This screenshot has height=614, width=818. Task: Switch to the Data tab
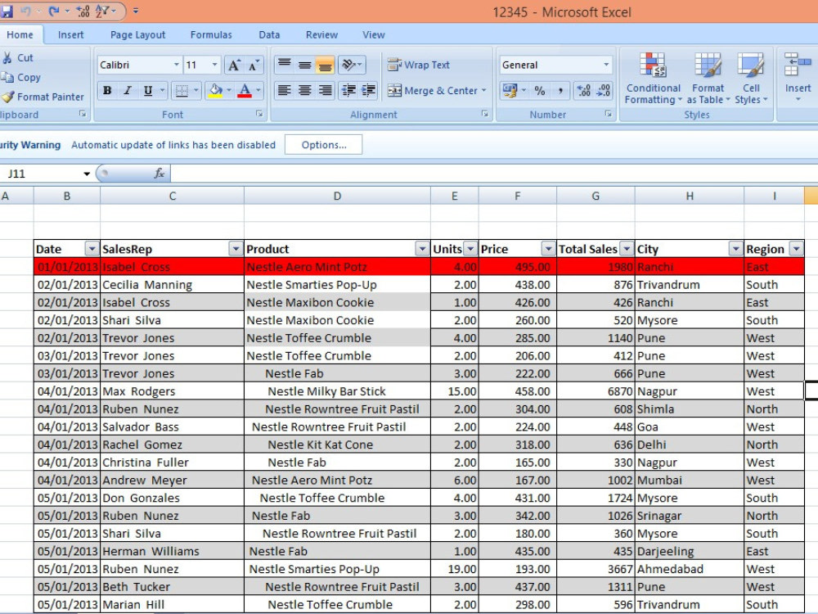[x=269, y=34]
